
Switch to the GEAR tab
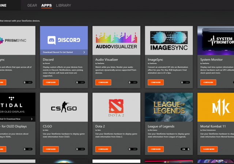[x=32, y=5]
